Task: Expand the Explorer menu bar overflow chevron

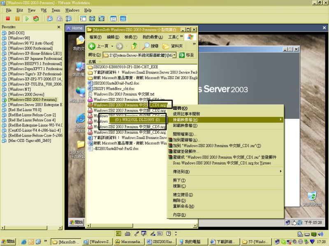Action: point(181,36)
